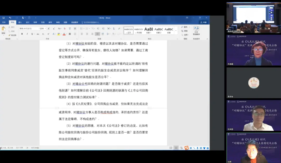The height and width of the screenshot is (163, 281).
Task: Apply subscript (x₂) formatting
Action: tap(43, 34)
